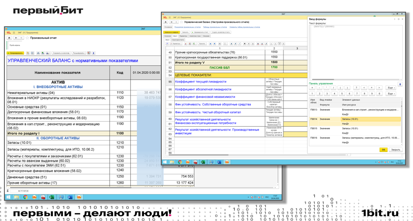413x221 pixels.
Task: Open Таблицы произвольных отчетов link
Action: (215, 27)
